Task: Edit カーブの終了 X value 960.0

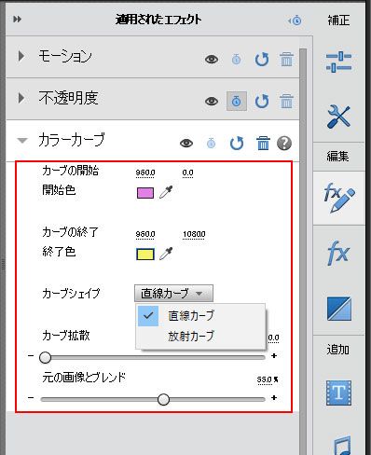Action: tap(145, 234)
